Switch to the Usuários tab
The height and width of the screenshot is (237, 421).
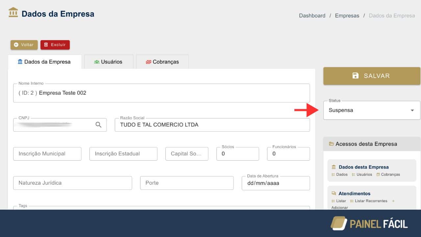pos(109,62)
